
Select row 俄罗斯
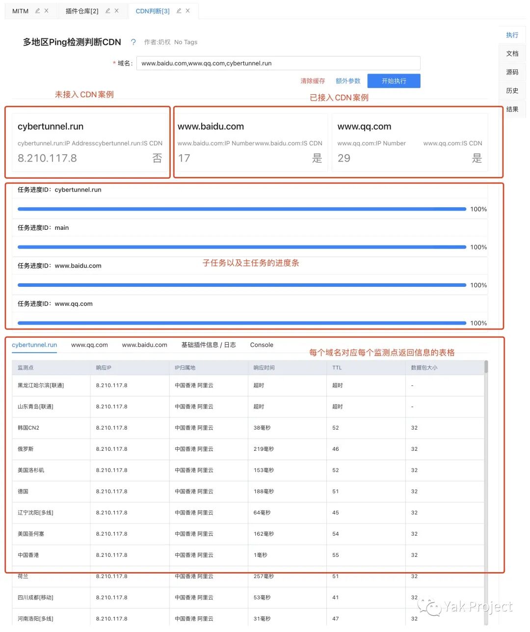[248, 449]
